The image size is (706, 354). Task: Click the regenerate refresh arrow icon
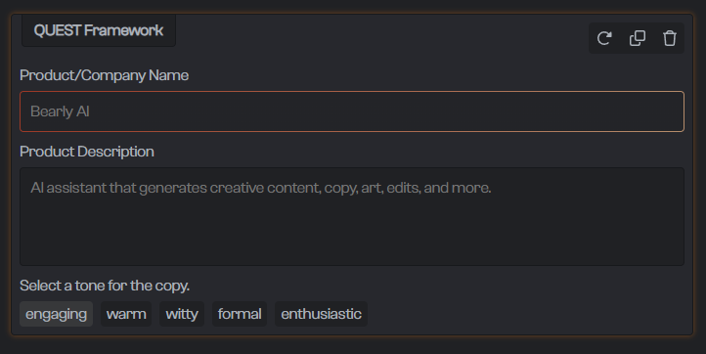coord(604,38)
